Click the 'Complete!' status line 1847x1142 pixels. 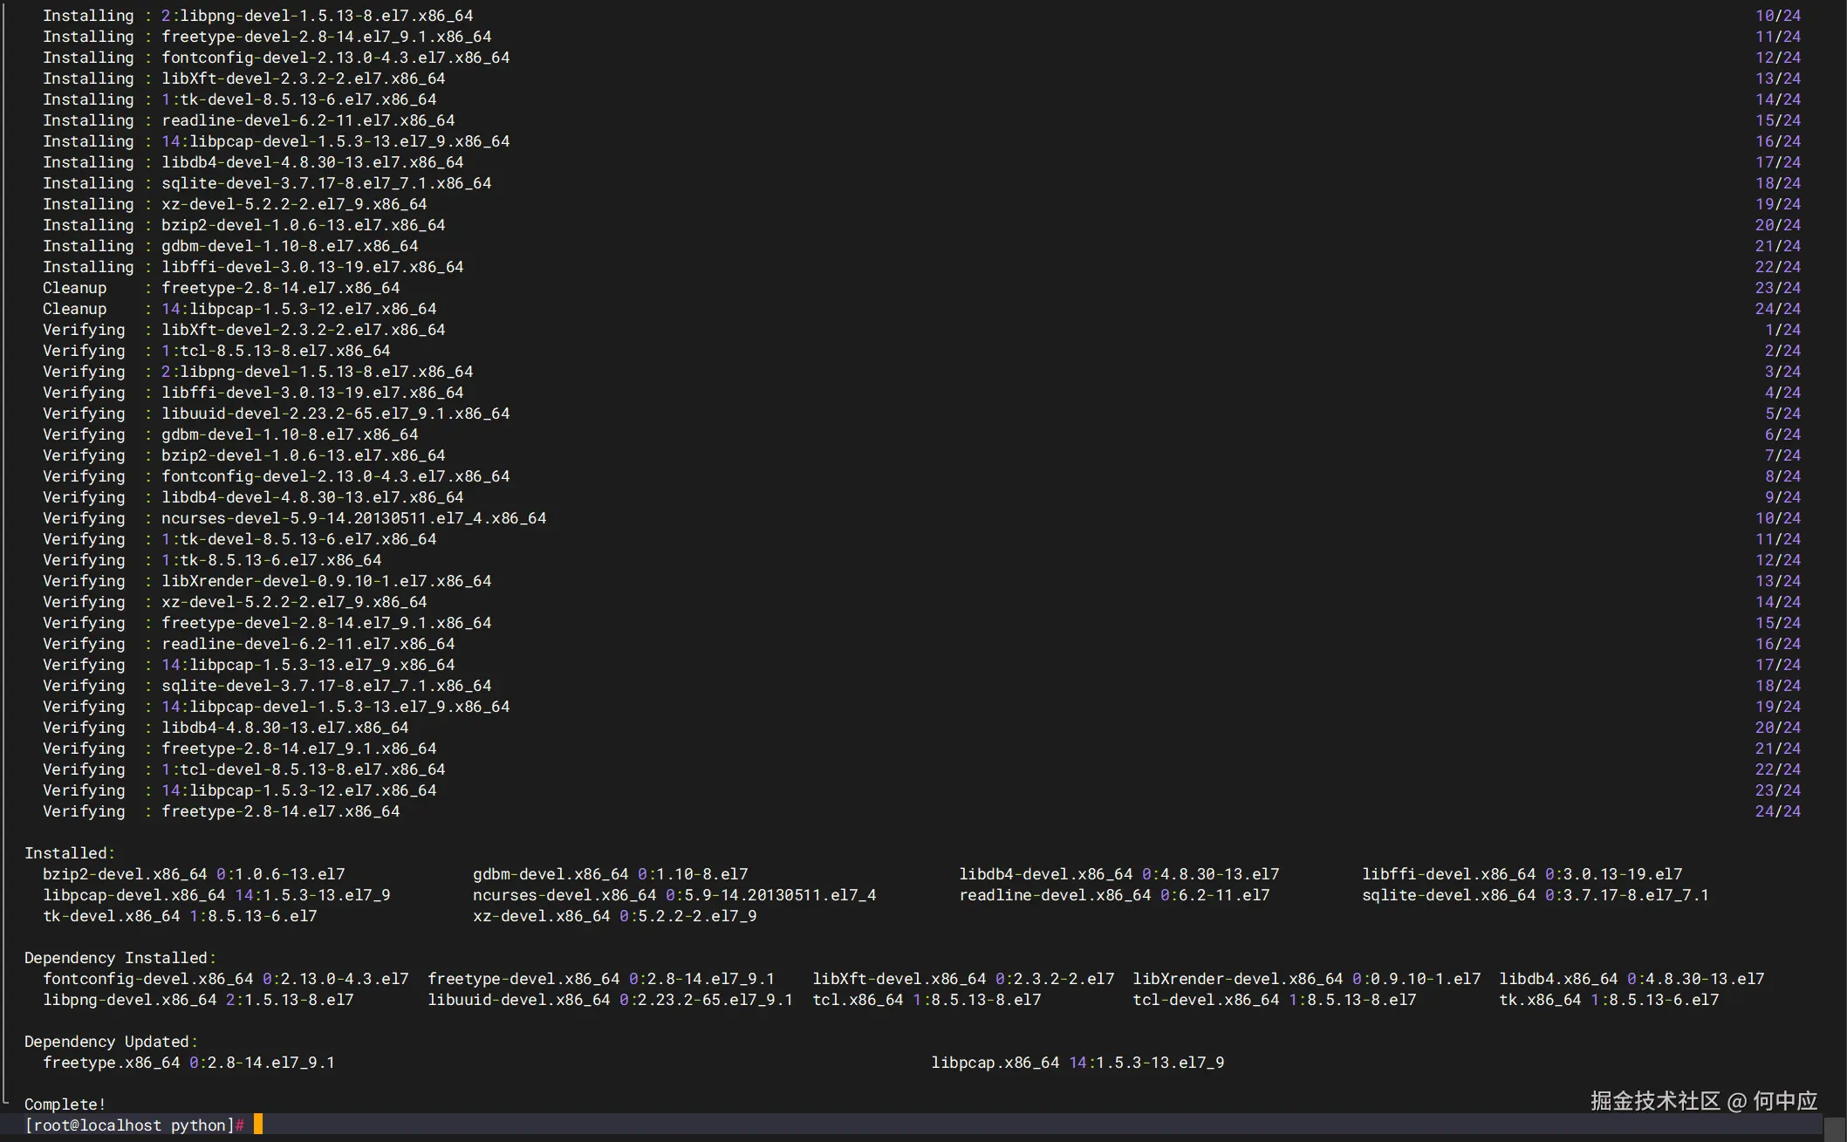coord(65,1104)
